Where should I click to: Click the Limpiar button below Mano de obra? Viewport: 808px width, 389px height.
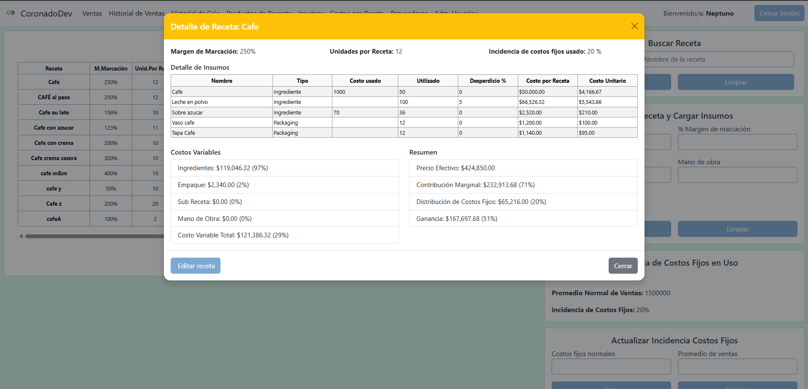coord(737,229)
